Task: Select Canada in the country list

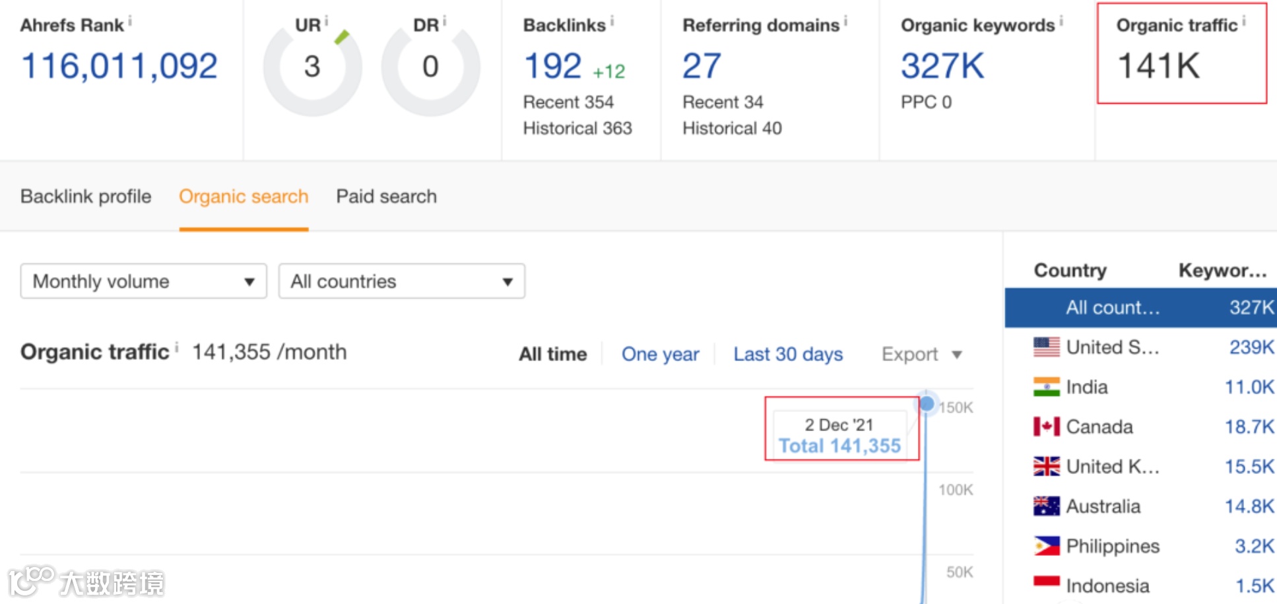Action: click(1140, 426)
